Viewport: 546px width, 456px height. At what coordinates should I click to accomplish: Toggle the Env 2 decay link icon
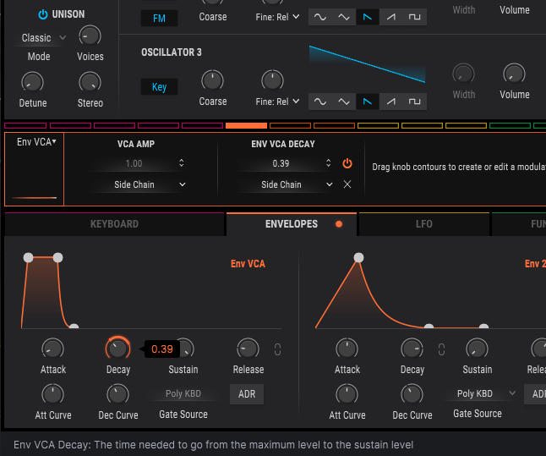coord(441,349)
